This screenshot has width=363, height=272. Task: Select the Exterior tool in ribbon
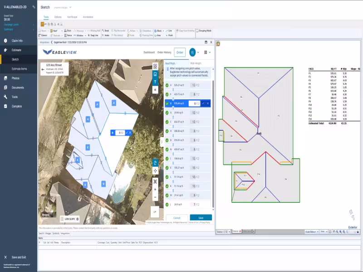click(x=43, y=35)
